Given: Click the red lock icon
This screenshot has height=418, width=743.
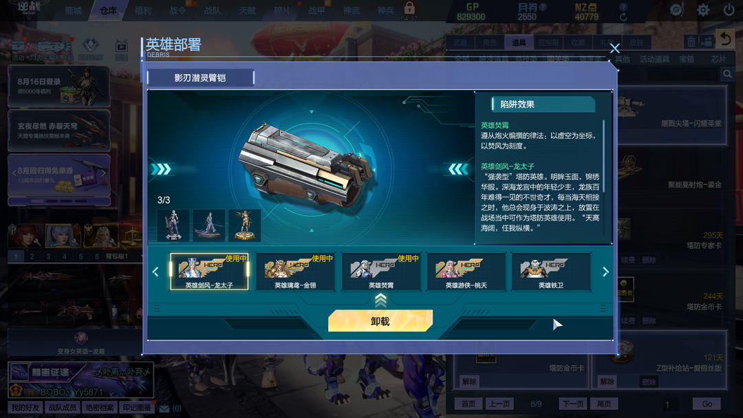Looking at the screenshot, I should pos(409,8).
